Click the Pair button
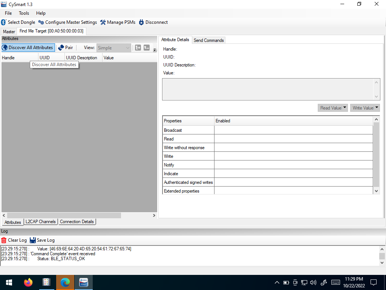The image size is (386, 290). click(x=66, y=48)
